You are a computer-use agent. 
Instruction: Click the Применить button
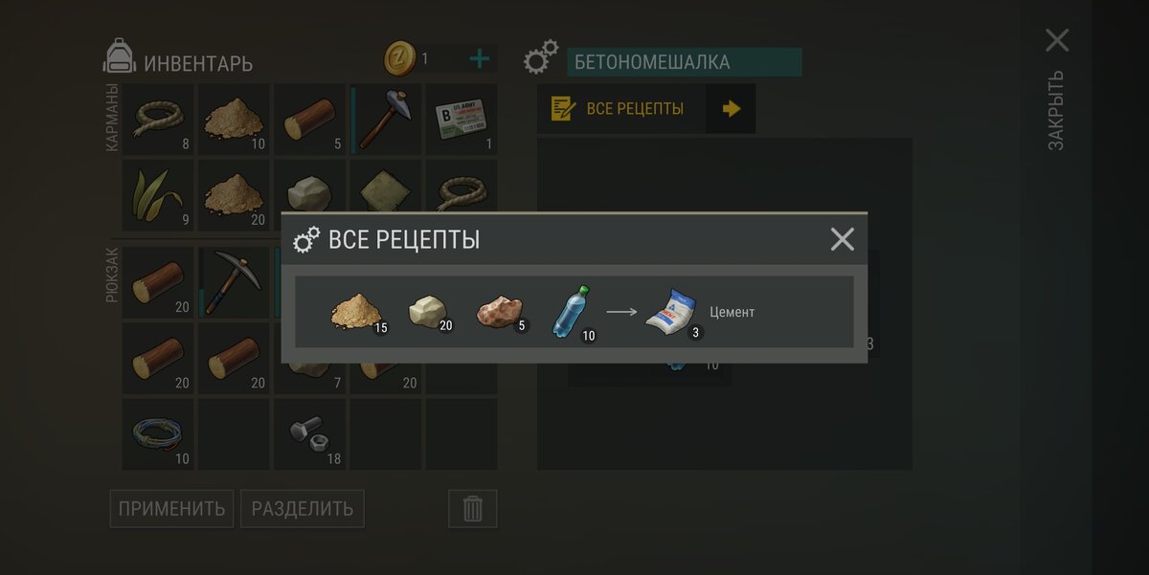click(x=172, y=509)
